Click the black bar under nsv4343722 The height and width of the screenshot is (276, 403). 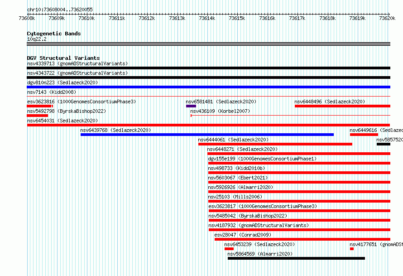pyautogui.click(x=208, y=77)
